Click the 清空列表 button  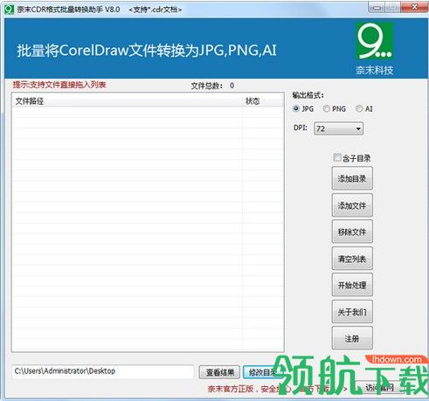pyautogui.click(x=352, y=259)
